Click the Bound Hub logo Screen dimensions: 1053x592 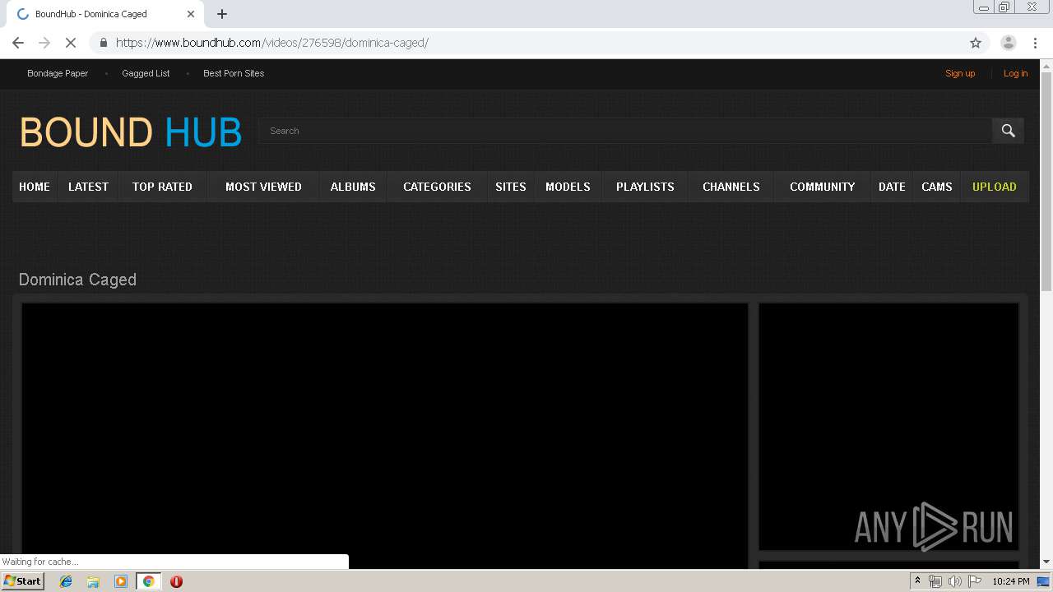tap(130, 132)
